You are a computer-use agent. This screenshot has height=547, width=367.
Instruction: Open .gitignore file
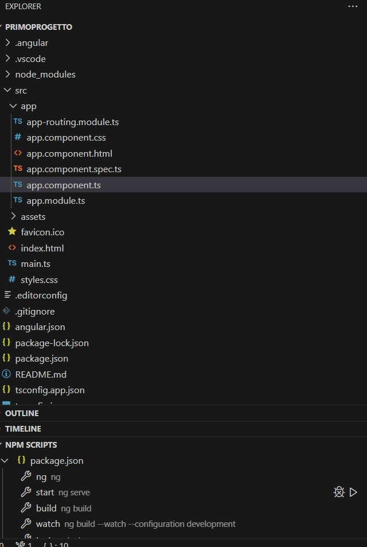(x=35, y=311)
